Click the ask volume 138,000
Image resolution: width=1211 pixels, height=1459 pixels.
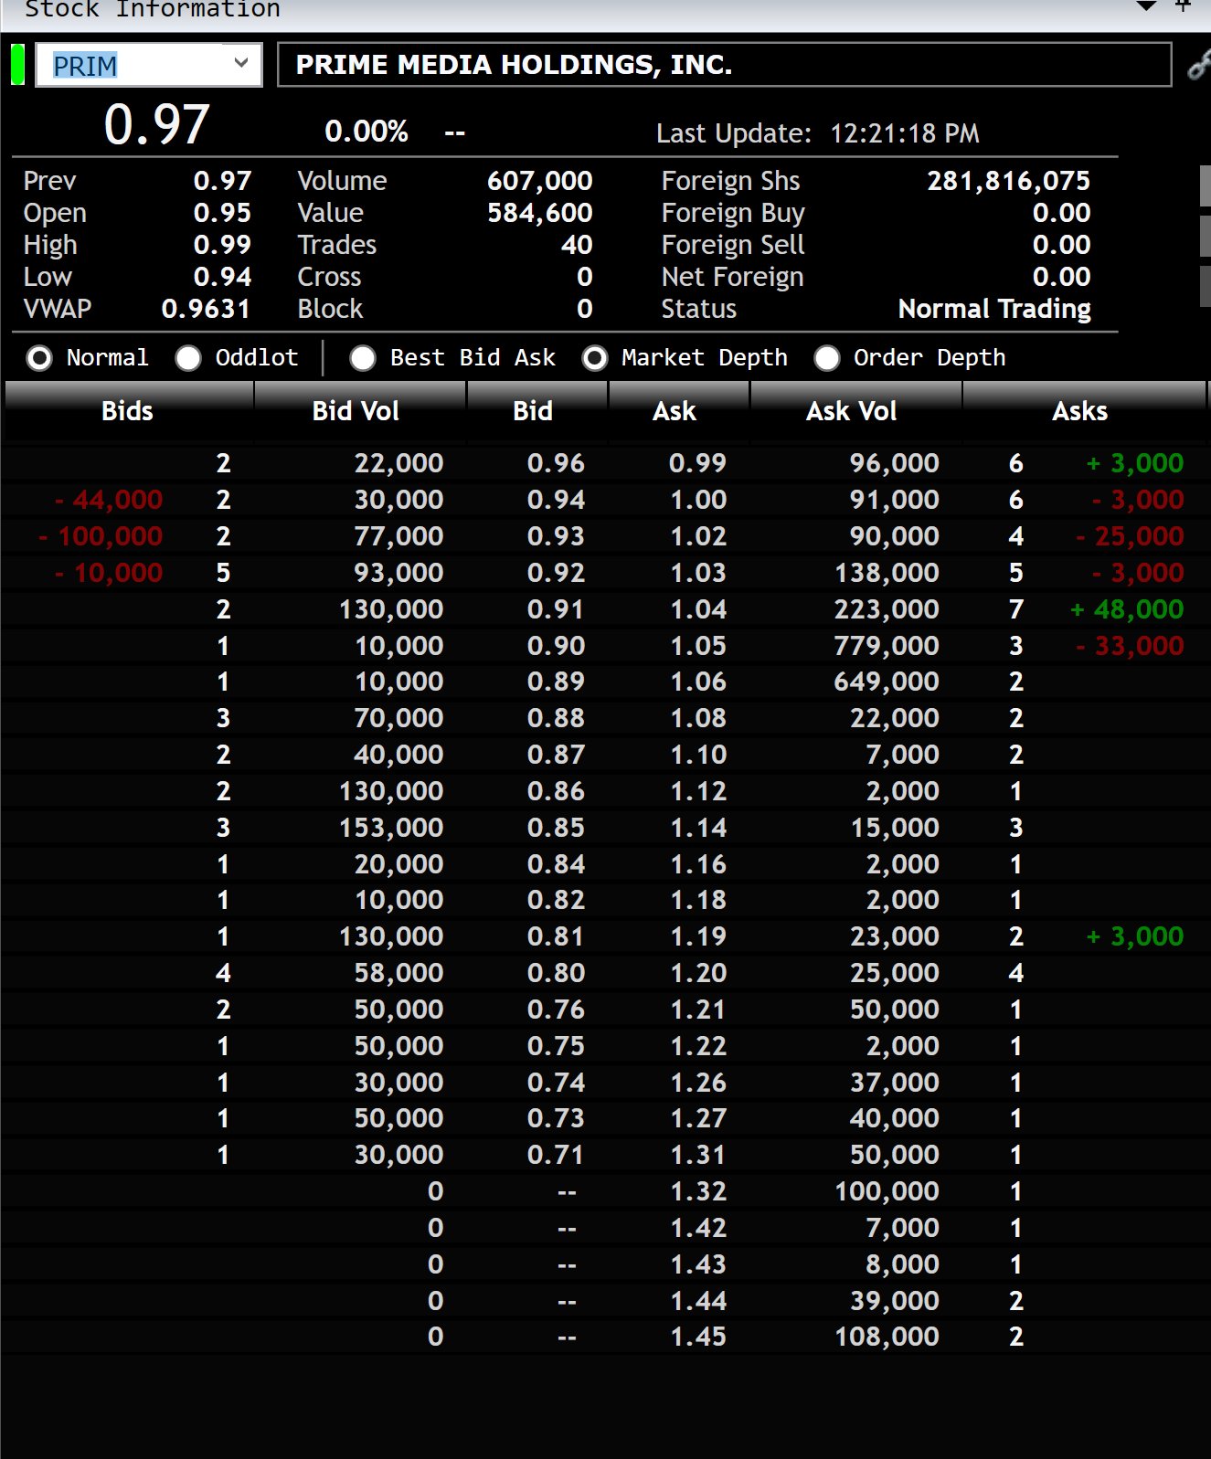point(887,573)
